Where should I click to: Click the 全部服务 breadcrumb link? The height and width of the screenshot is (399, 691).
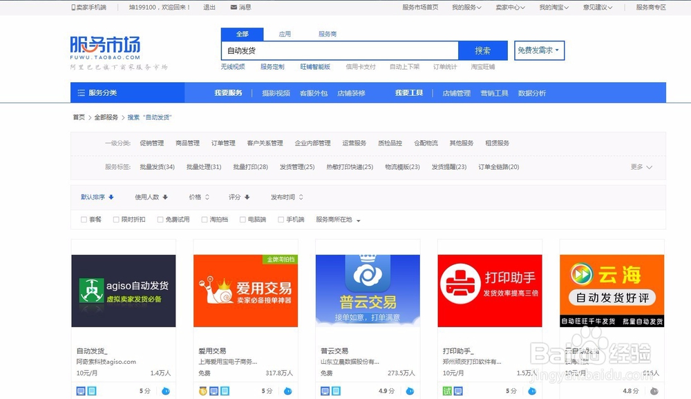pos(106,117)
